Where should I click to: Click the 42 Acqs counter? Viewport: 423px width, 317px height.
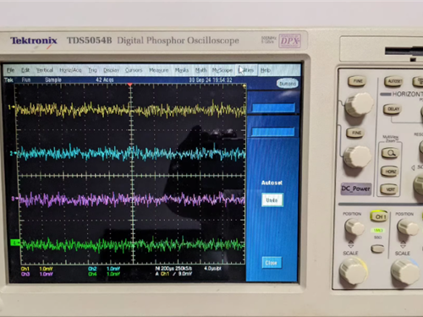pyautogui.click(x=104, y=79)
